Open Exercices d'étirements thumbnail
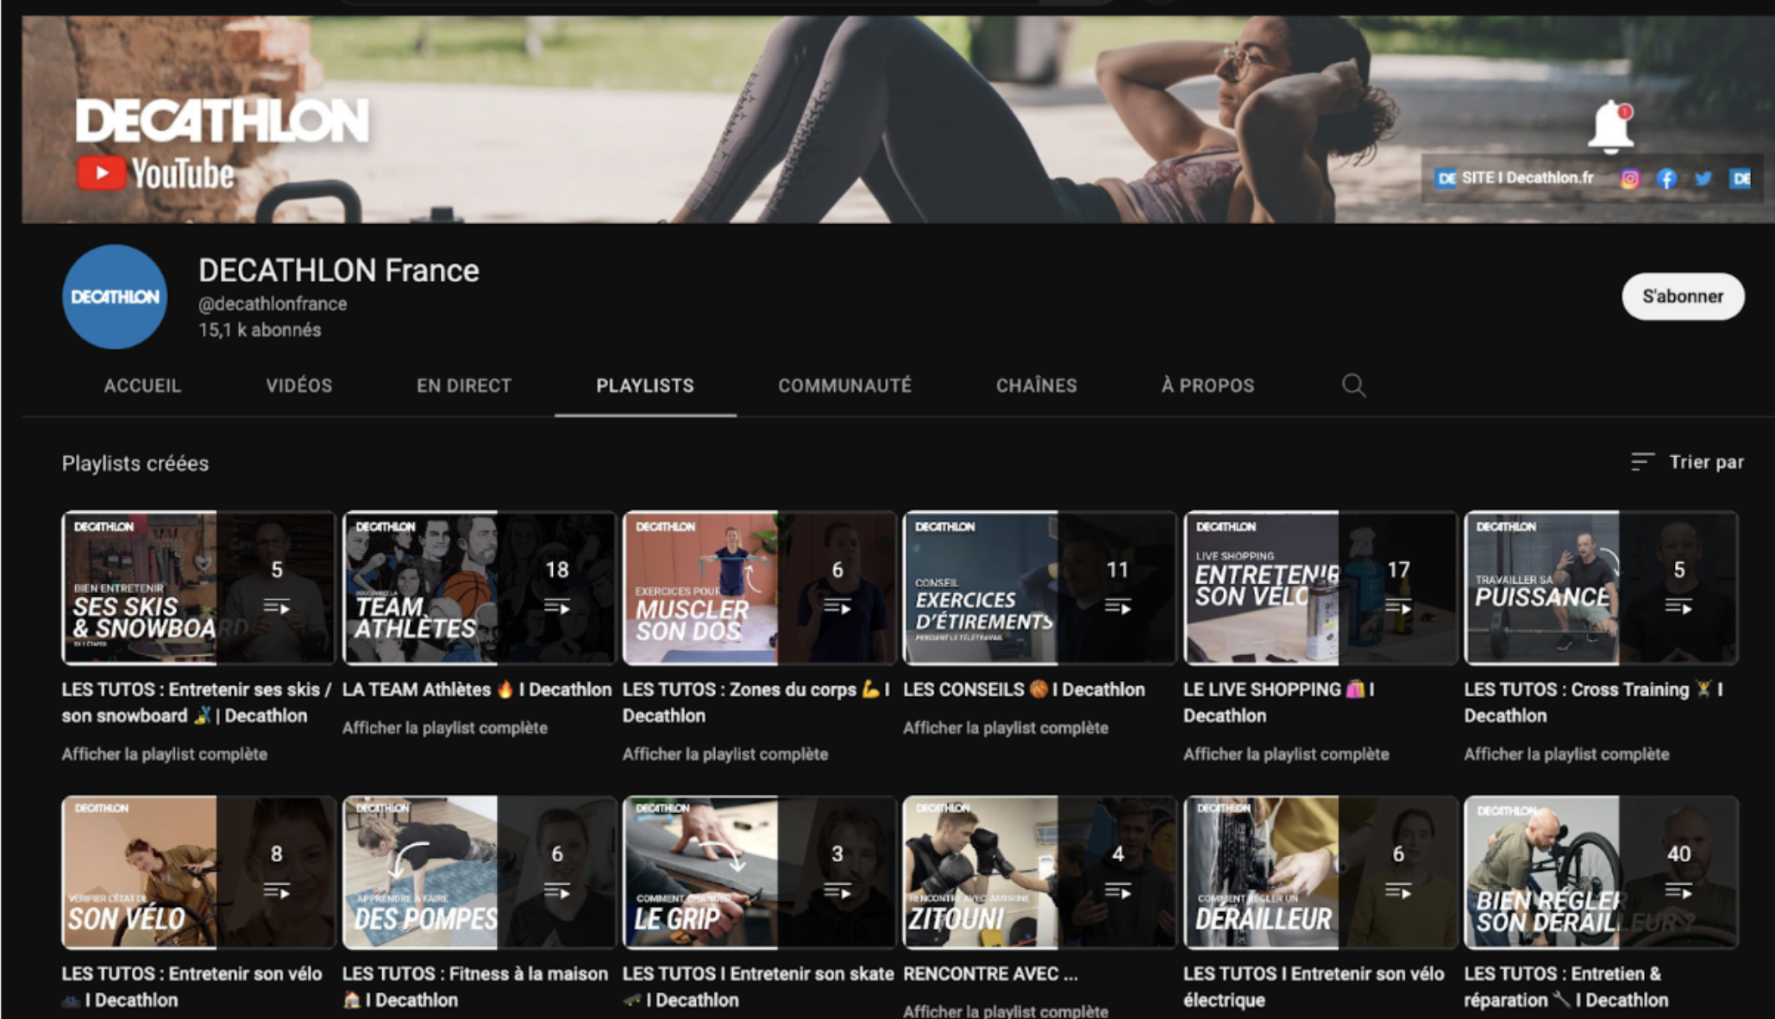This screenshot has height=1019, width=1775. click(1039, 588)
